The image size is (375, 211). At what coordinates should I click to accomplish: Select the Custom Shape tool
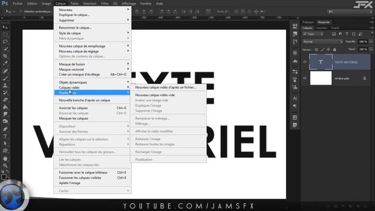click(x=5, y=151)
